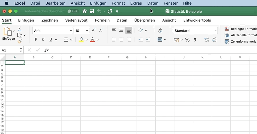Click into the formula bar field
Image resolution: width=257 pixels, height=134 pixels.
154,50
